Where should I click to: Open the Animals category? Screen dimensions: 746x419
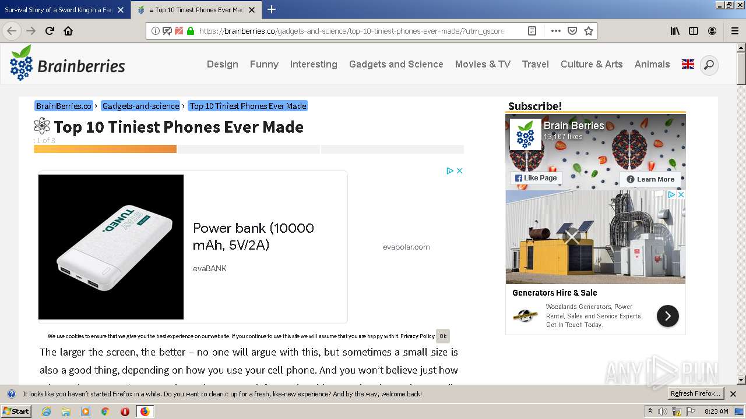tap(652, 64)
